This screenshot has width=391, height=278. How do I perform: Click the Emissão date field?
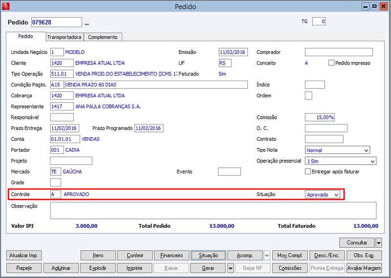(x=233, y=52)
